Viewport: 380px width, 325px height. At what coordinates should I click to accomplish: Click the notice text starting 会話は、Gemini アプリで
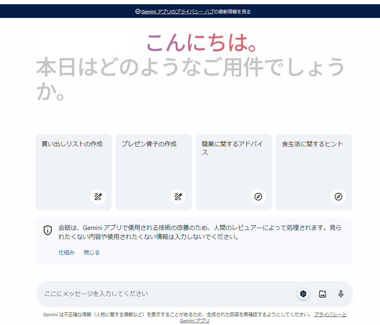(x=200, y=232)
